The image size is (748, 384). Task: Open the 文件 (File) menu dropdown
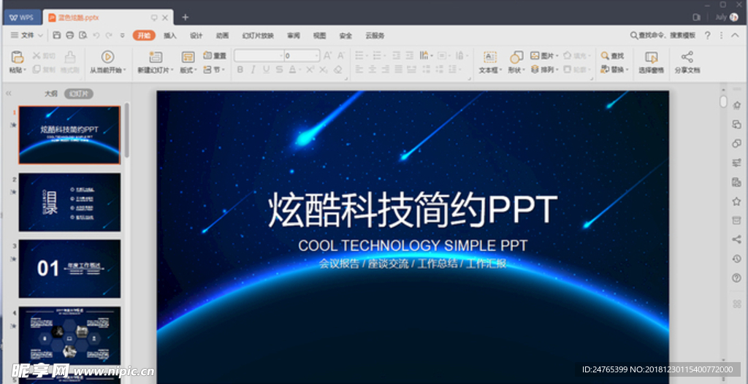pos(27,35)
